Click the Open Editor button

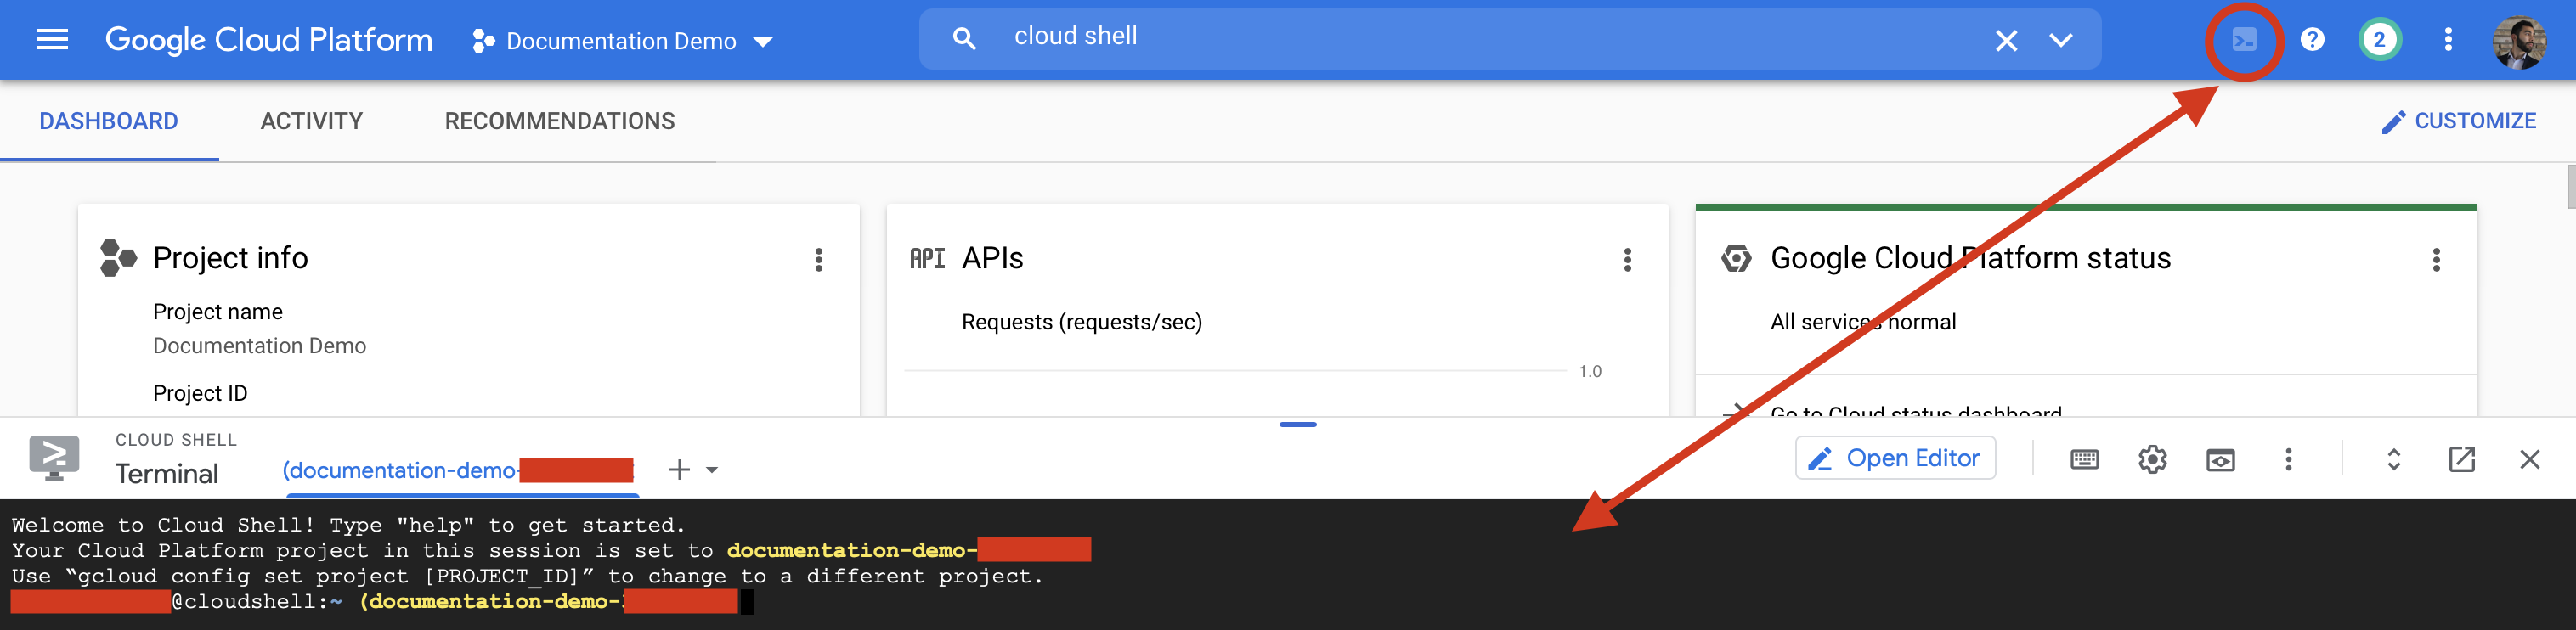pyautogui.click(x=1895, y=458)
